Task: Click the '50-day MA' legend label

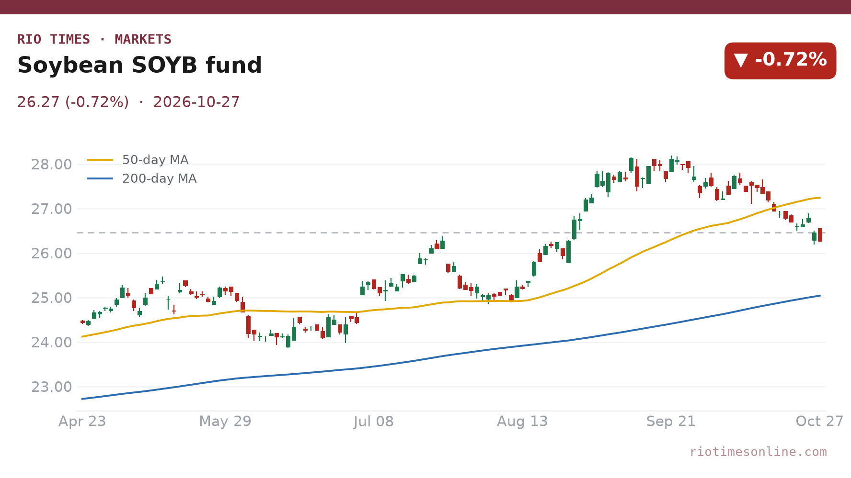Action: [155, 160]
